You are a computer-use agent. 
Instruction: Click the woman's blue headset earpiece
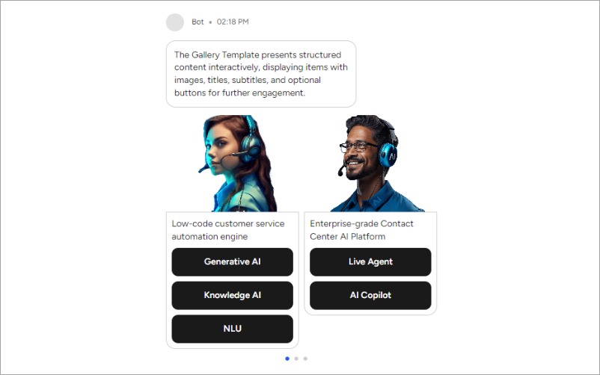pos(251,147)
